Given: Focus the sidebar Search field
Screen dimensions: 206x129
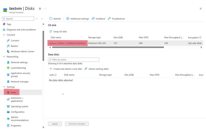Looking at the screenshot, I should [x=18, y=19].
